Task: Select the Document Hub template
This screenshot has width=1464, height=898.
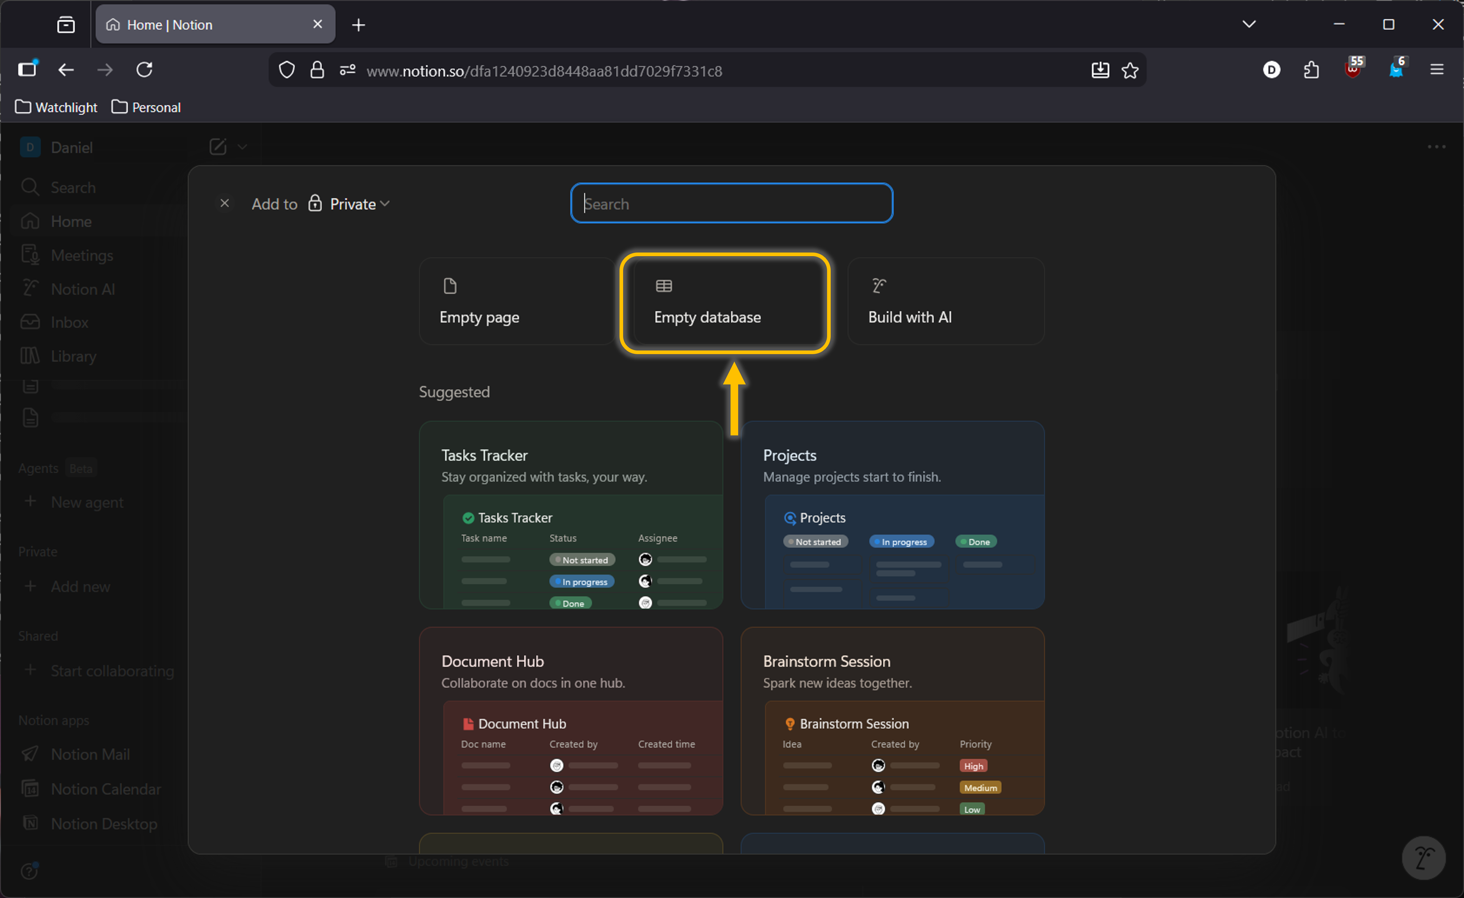Action: click(571, 721)
